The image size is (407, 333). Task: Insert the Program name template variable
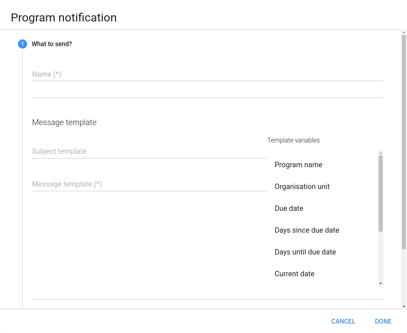click(x=298, y=165)
